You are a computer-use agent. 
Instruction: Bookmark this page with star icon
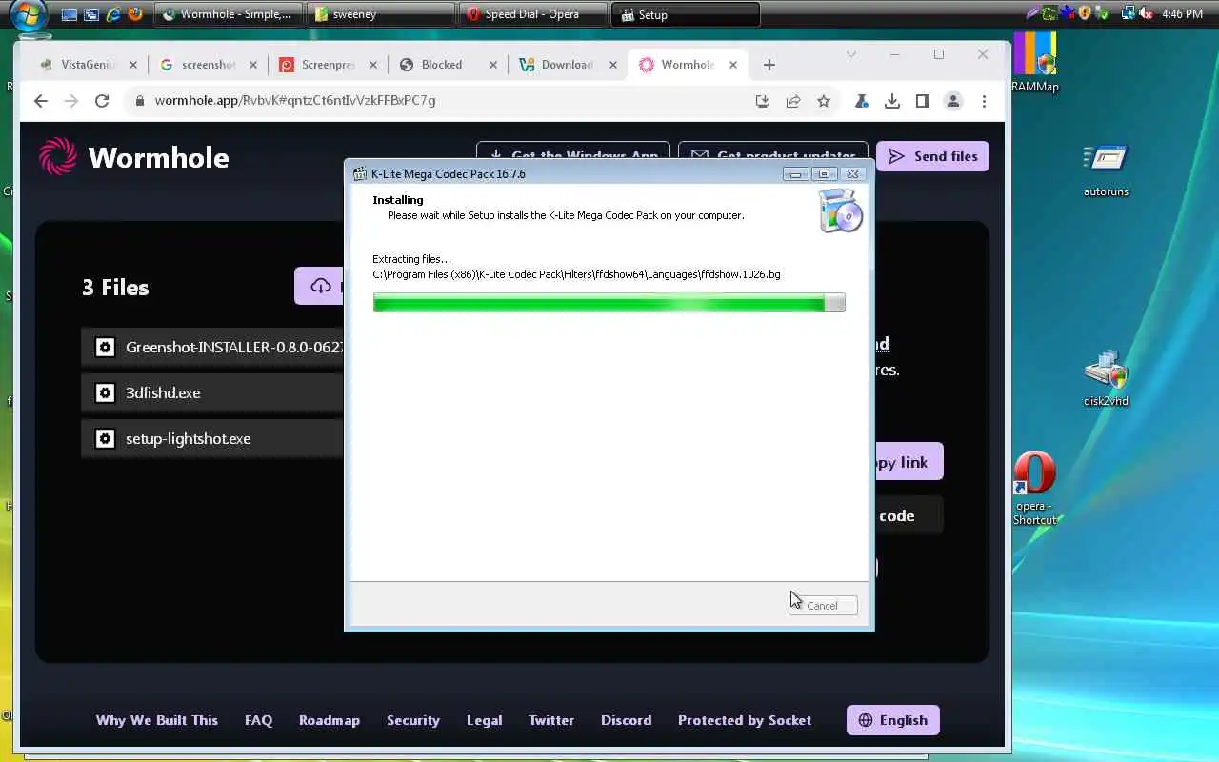click(824, 101)
